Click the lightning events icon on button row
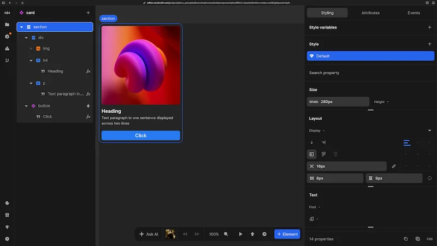Image resolution: width=437 pixels, height=246 pixels. click(88, 106)
